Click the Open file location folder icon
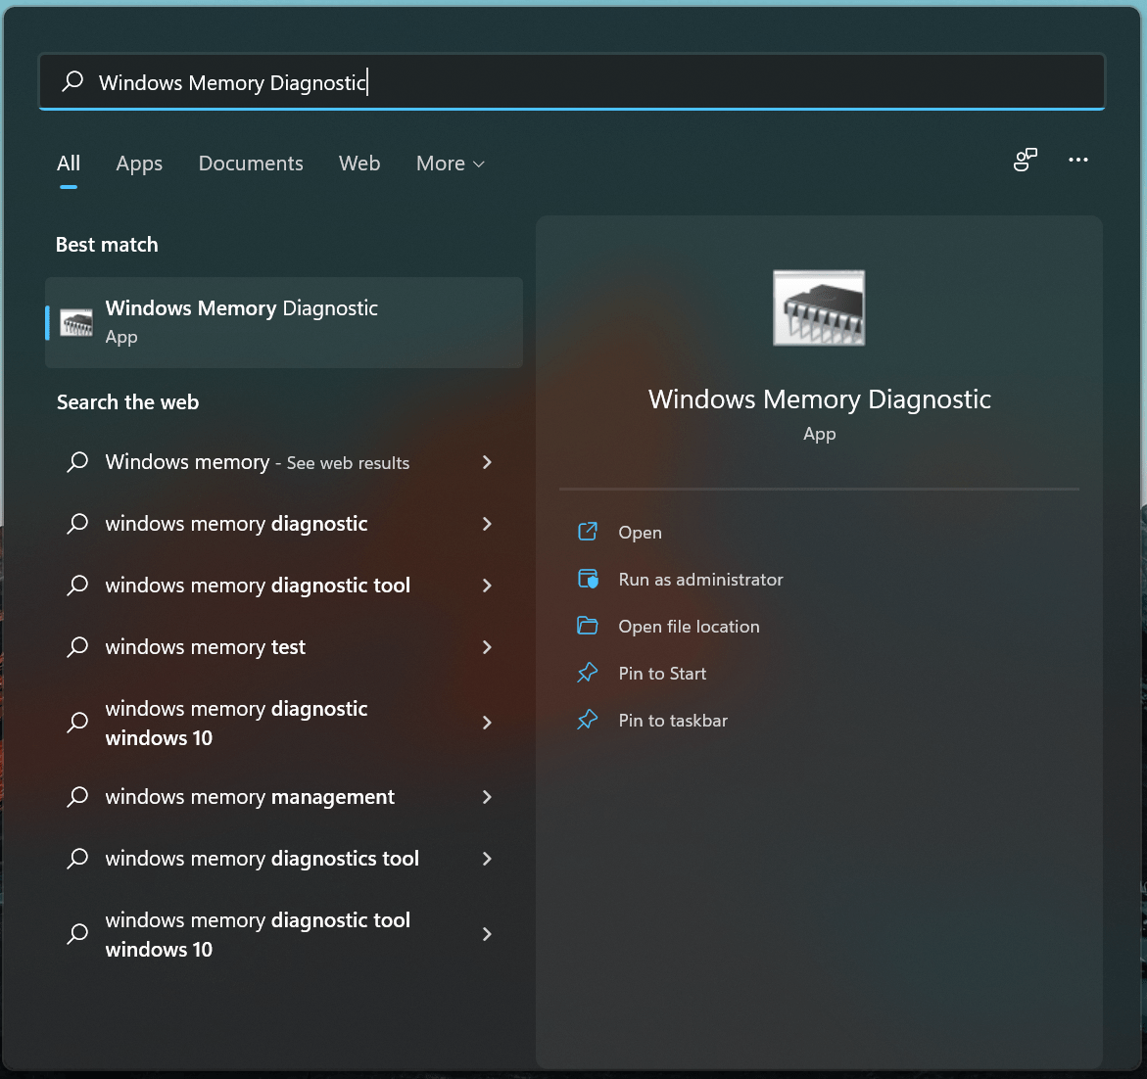The width and height of the screenshot is (1147, 1079). (x=588, y=626)
